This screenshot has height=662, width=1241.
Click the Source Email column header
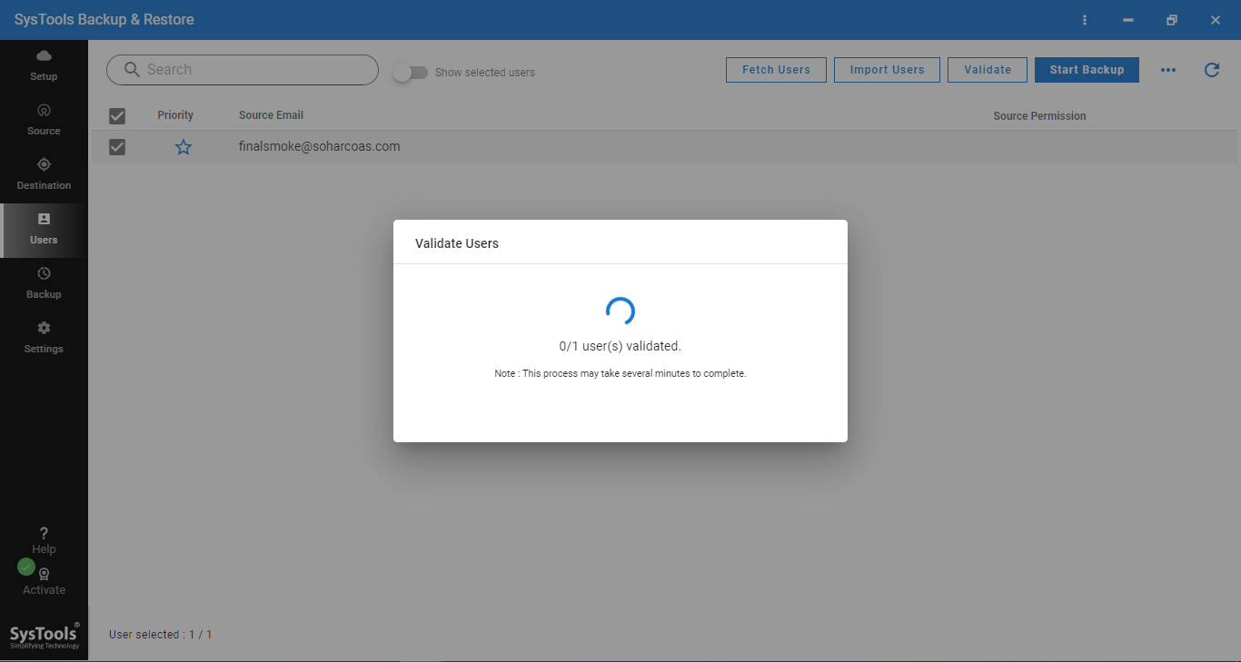pyautogui.click(x=271, y=115)
